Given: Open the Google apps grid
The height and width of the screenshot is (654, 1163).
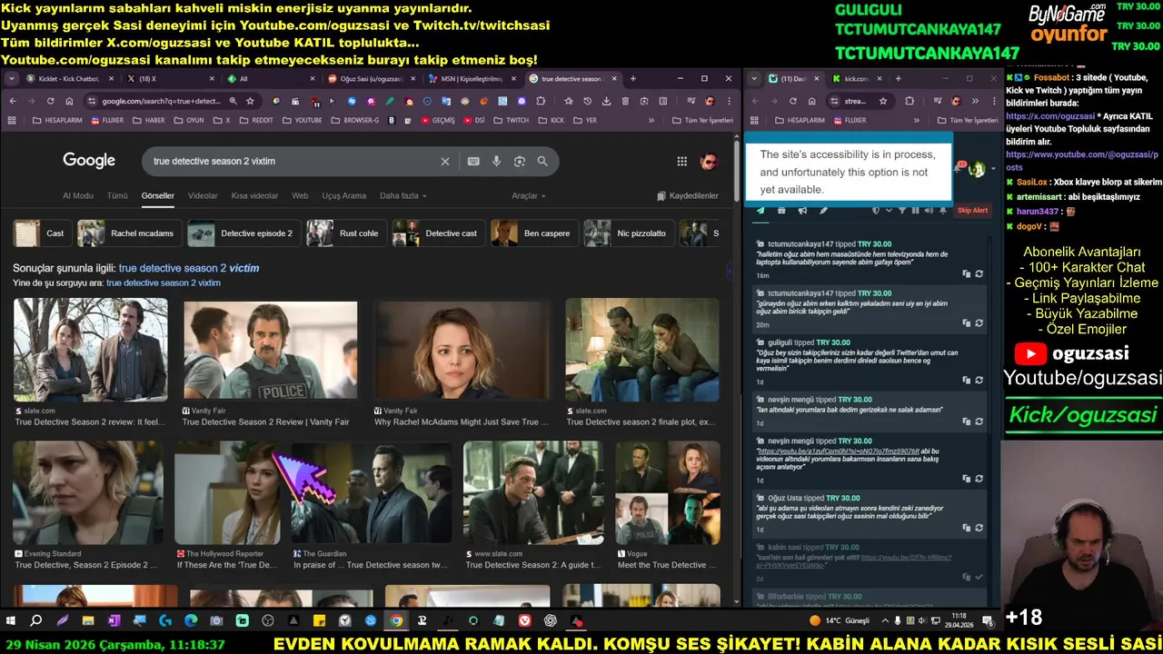Looking at the screenshot, I should [681, 161].
